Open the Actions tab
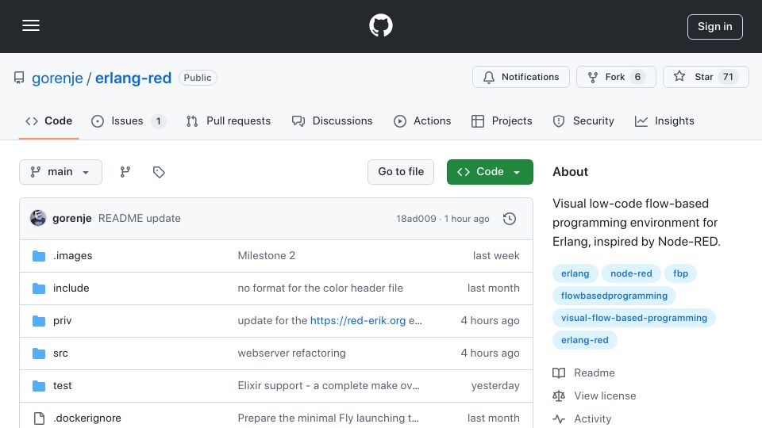The height and width of the screenshot is (428, 762). (421, 120)
